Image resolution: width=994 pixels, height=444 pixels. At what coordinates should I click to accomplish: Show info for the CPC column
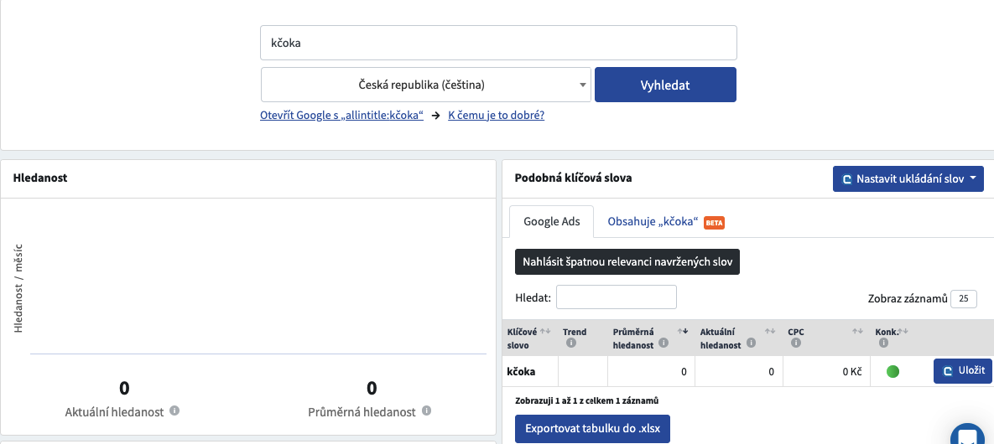[x=795, y=343]
